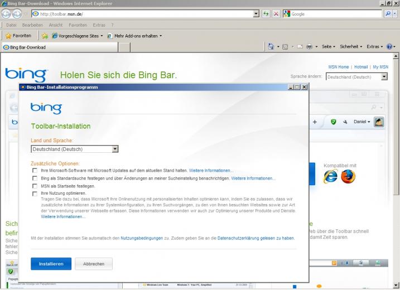The width and height of the screenshot is (400, 290).
Task: Expand the Vorgeschlagene Sites dropdown
Action: [102, 36]
